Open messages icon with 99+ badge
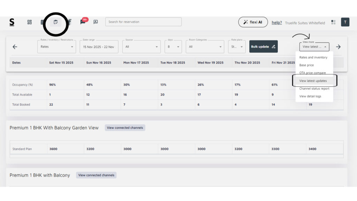The width and height of the screenshot is (357, 201). pos(83,22)
